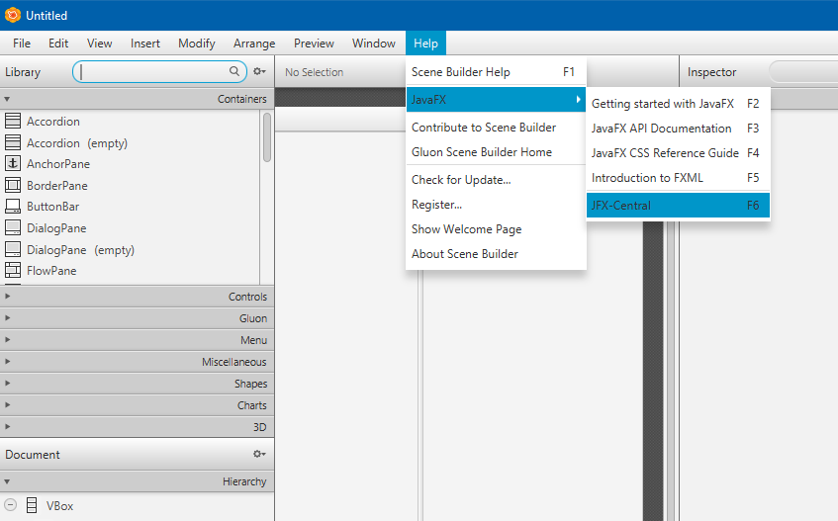Open Introduction to FXML
This screenshot has width=838, height=521.
(678, 178)
